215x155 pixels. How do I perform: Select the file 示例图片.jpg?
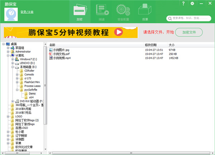coord(62,50)
